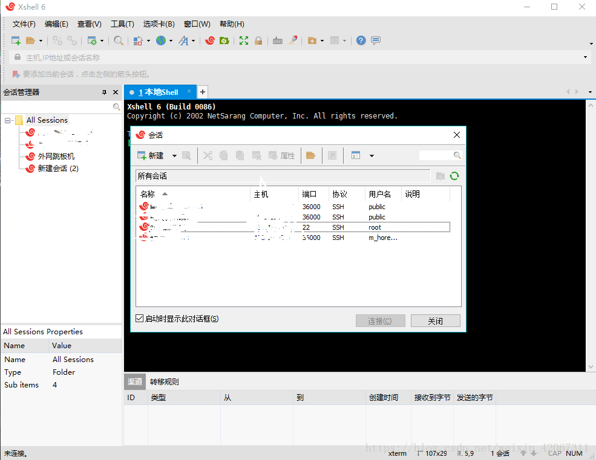Click the 连接(C) button

pos(380,321)
